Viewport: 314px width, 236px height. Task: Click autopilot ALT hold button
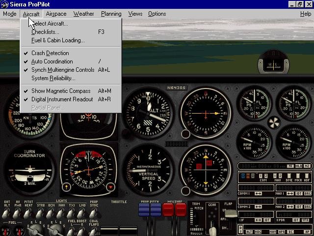coord(249,232)
